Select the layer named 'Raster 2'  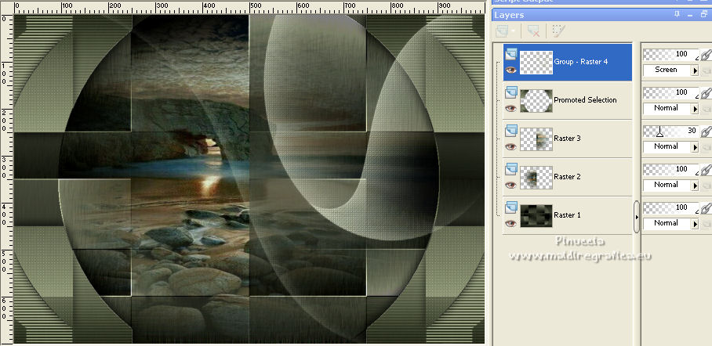pos(567,177)
